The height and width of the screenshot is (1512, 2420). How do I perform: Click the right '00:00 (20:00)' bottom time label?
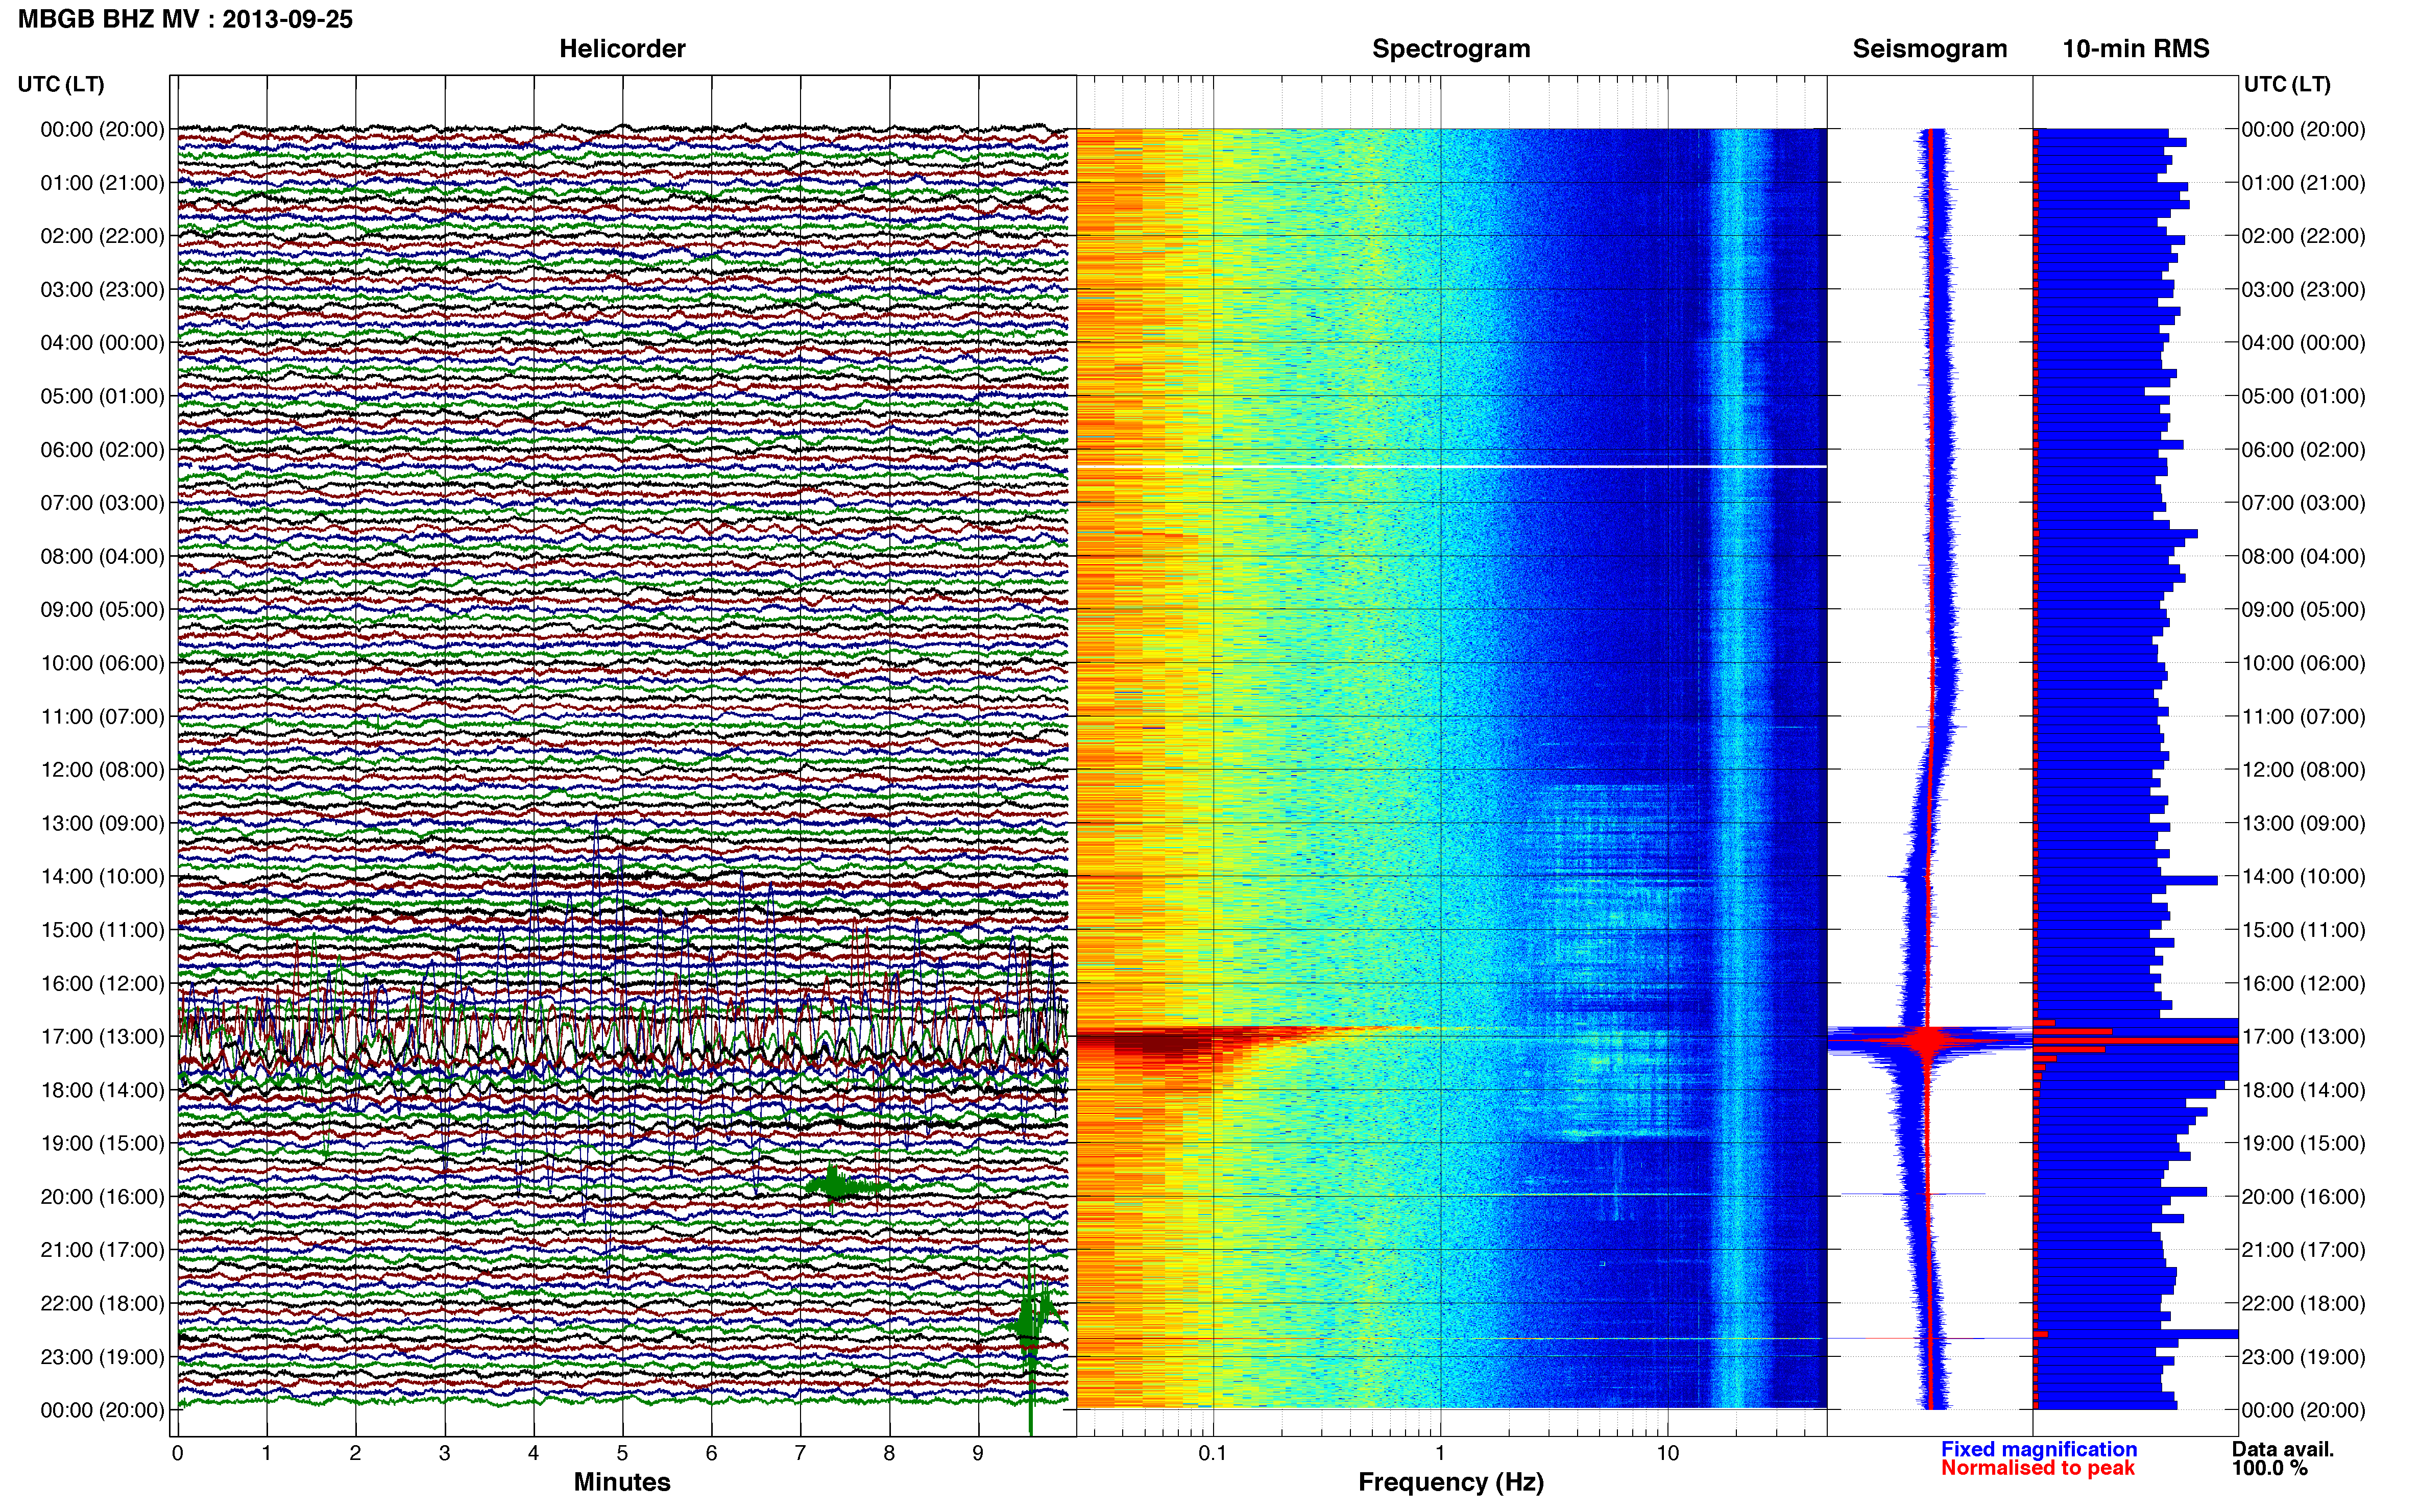[2303, 1410]
